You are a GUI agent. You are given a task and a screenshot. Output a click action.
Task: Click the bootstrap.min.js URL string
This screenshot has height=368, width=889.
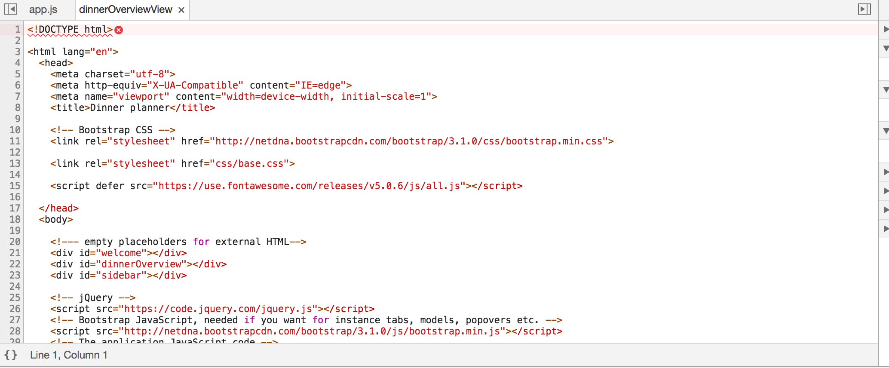[x=312, y=331]
